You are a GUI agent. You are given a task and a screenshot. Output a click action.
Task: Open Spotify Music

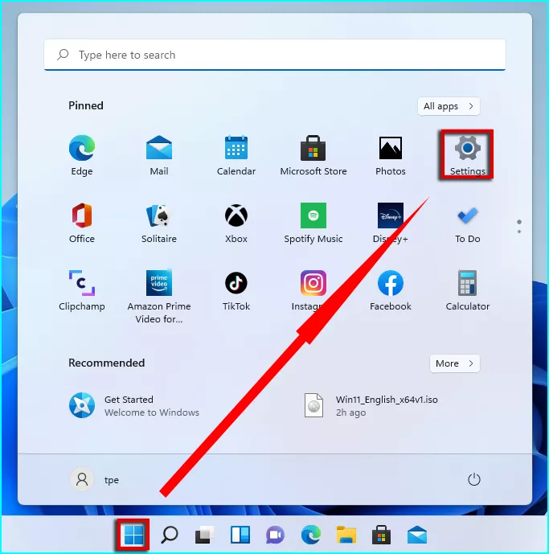(x=313, y=223)
